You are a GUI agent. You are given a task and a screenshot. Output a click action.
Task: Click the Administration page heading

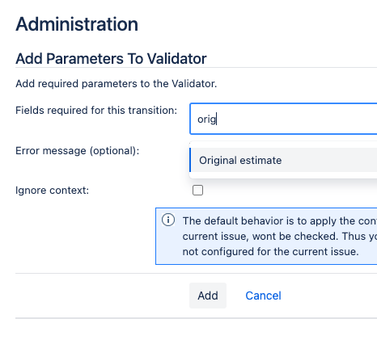click(77, 24)
